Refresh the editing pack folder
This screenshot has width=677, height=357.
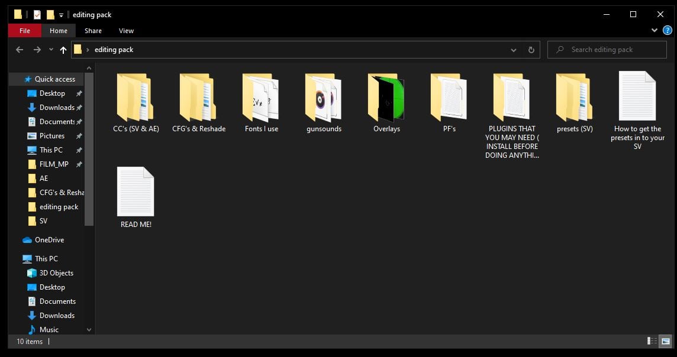pyautogui.click(x=531, y=50)
